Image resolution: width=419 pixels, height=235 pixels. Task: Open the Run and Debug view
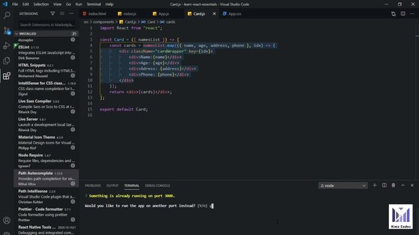[7, 46]
